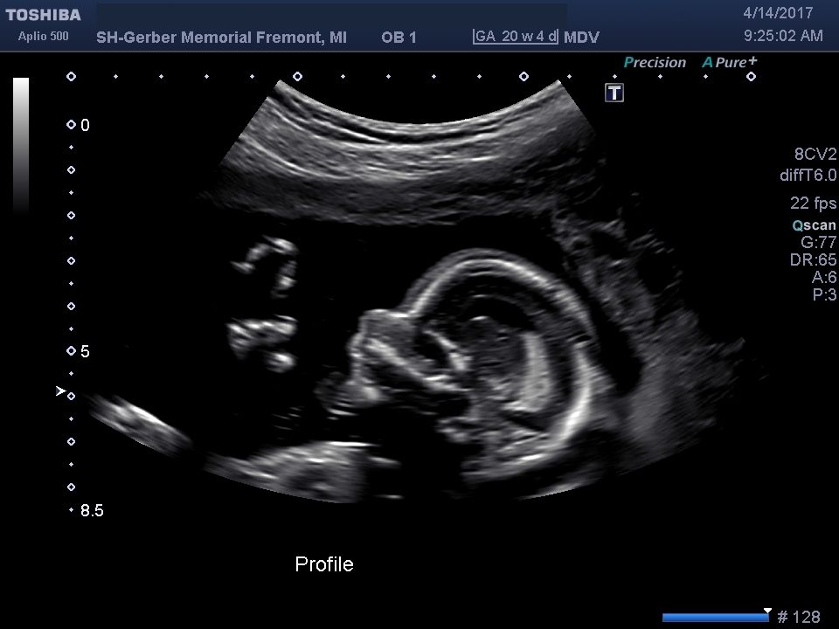Click the blue cine memory bar

point(714,618)
